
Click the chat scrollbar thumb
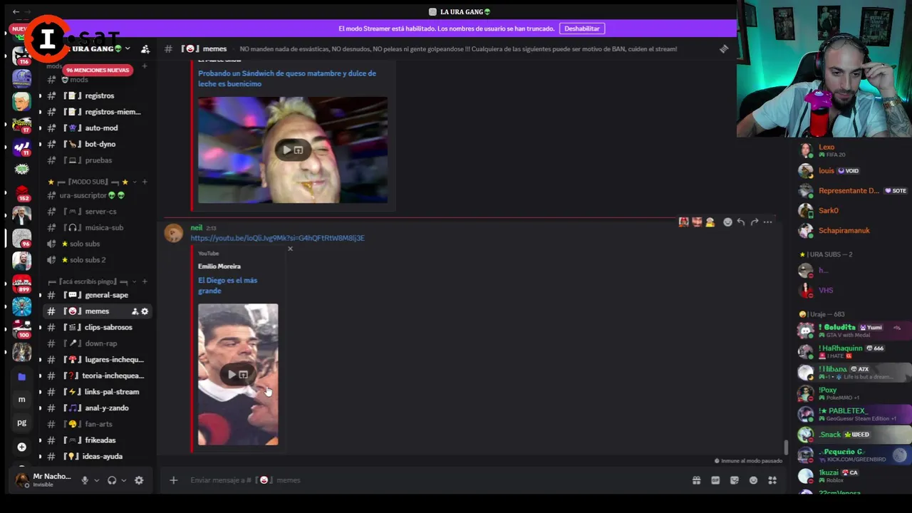click(x=787, y=447)
